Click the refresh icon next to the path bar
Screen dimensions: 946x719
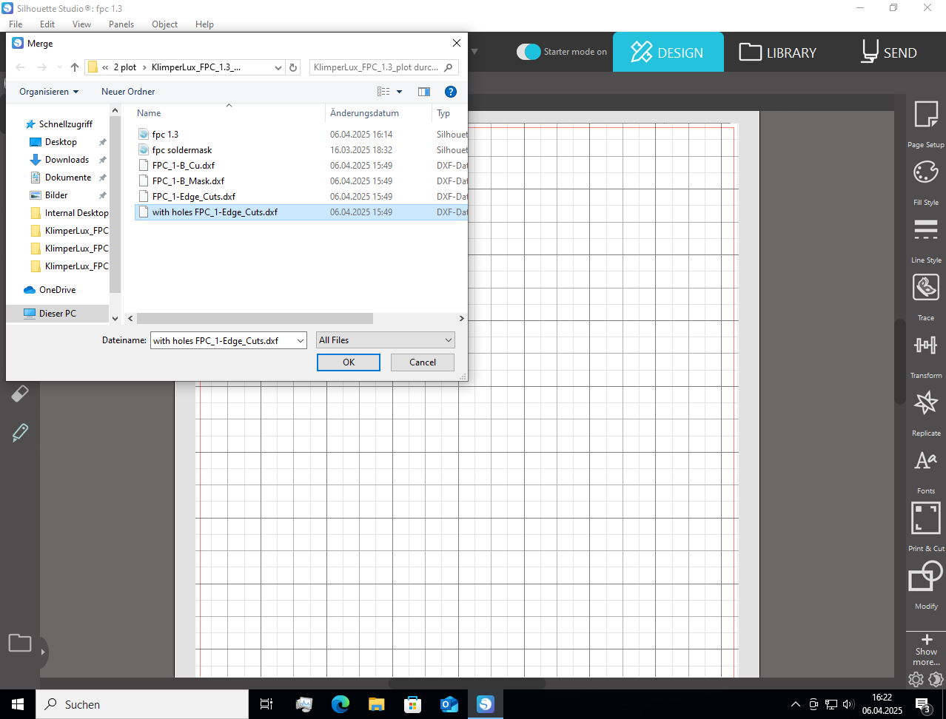[x=293, y=67]
